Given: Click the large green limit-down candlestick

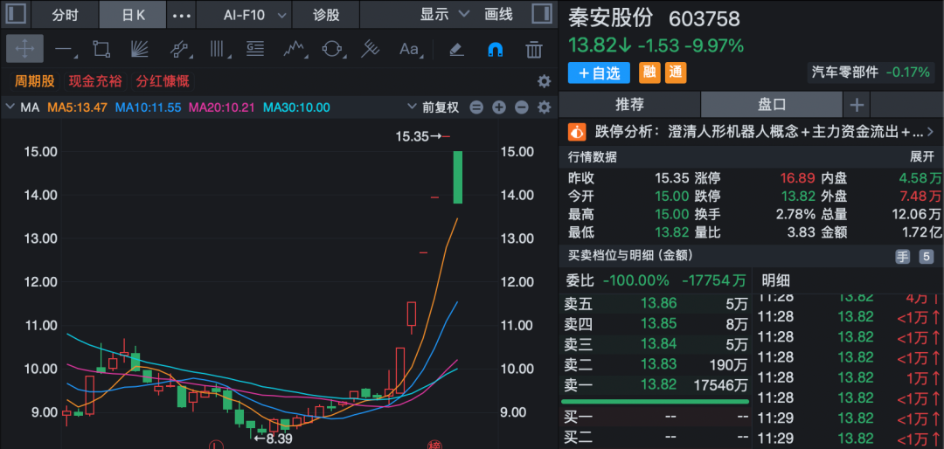Looking at the screenshot, I should (x=457, y=177).
